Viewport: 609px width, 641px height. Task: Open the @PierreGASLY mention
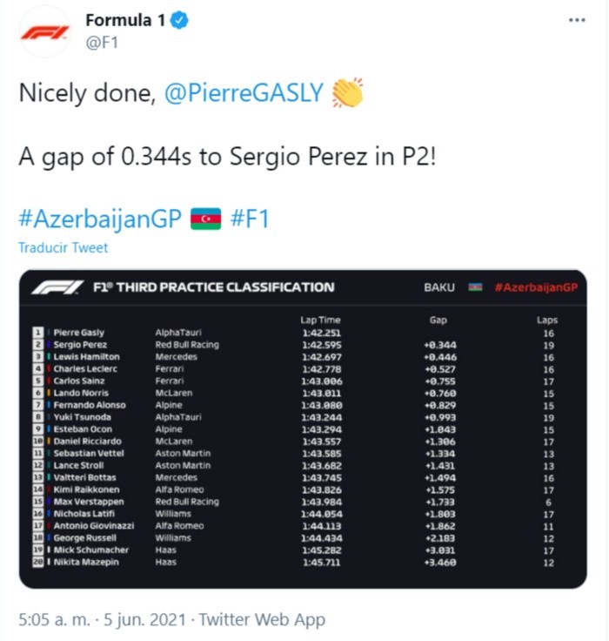(x=244, y=93)
